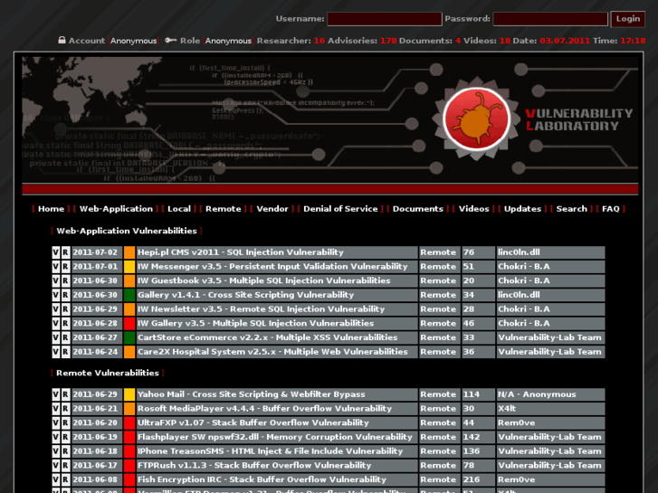Click the R icon for IW Newsletter row
Image resolution: width=658 pixels, height=493 pixels.
click(x=65, y=309)
